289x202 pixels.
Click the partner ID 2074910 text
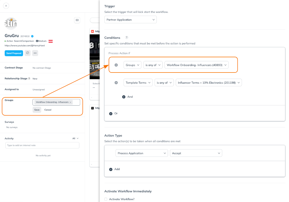pyautogui.click(x=25, y=36)
